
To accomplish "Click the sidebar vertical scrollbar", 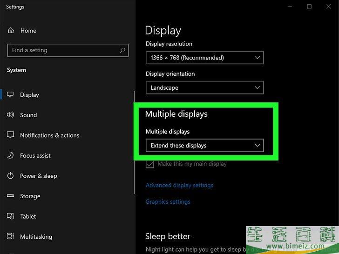I will 134,142.
